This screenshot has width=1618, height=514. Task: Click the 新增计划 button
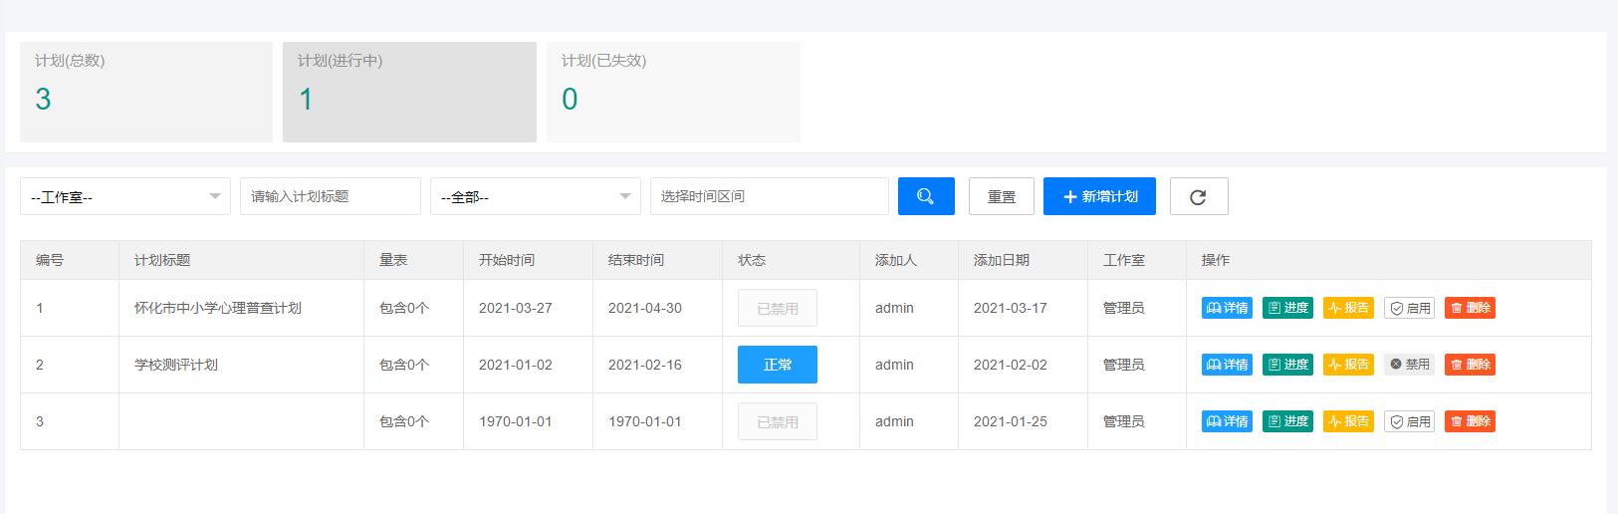click(1099, 196)
